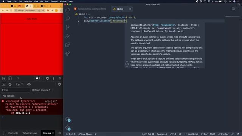Open Spotlight search in menu bar

(230, 2)
